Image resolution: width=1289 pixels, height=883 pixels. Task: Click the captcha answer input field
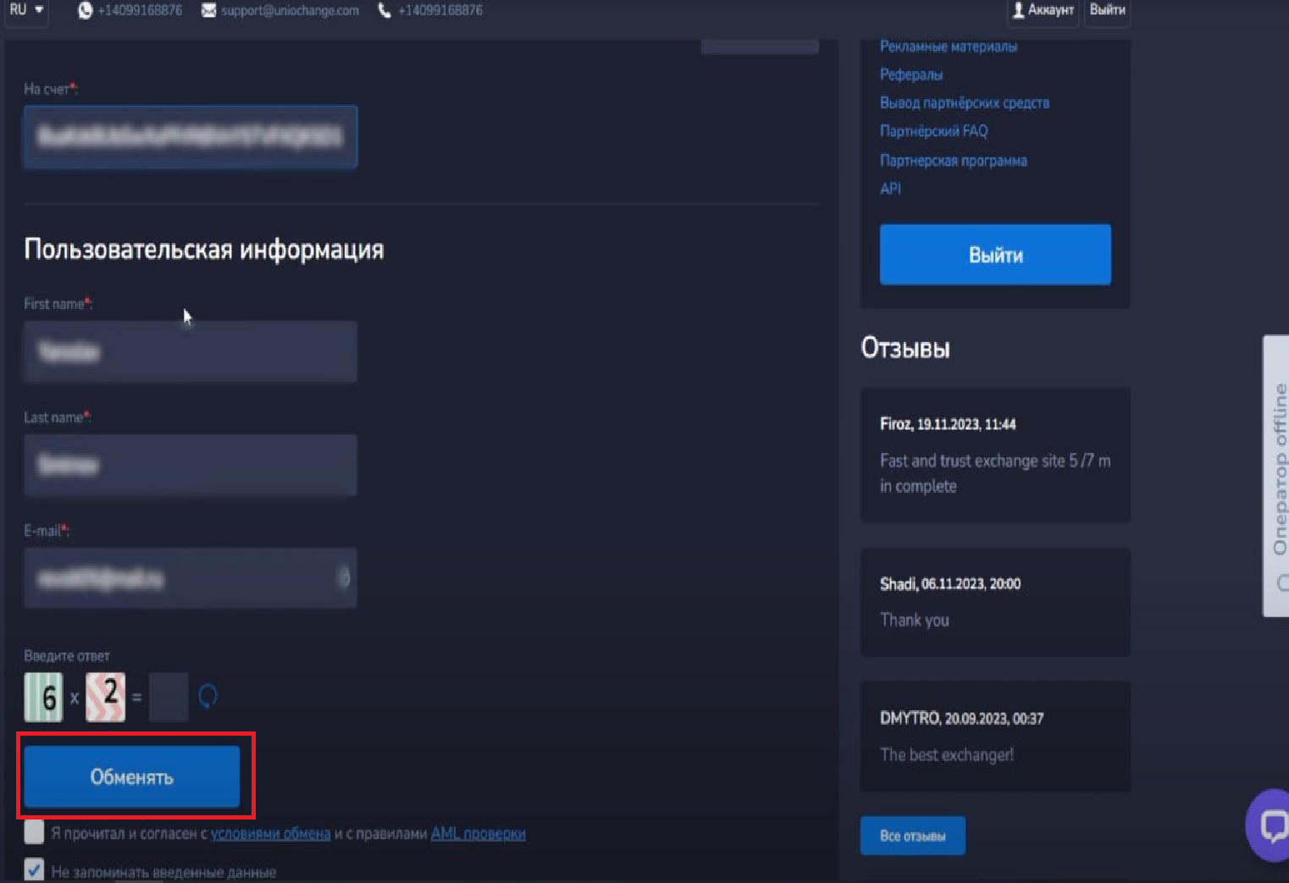(x=169, y=697)
